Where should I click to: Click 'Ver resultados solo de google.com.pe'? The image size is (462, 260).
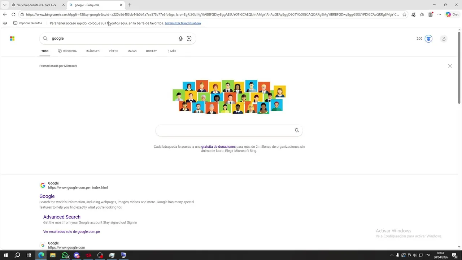71,231
